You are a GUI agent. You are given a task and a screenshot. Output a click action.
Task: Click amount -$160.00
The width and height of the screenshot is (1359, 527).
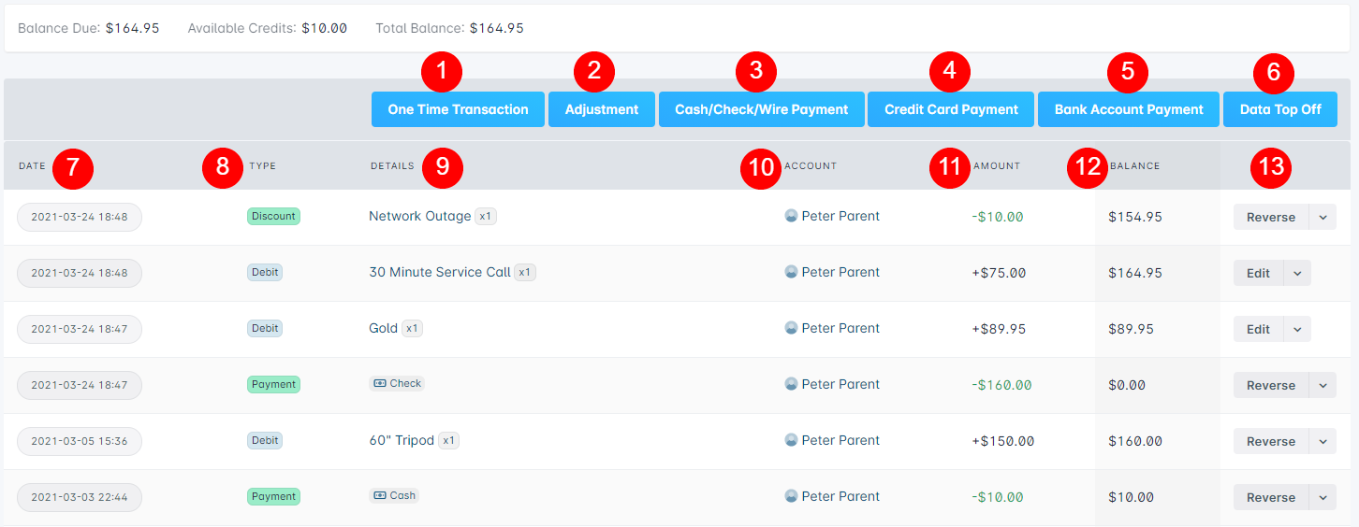[1001, 385]
